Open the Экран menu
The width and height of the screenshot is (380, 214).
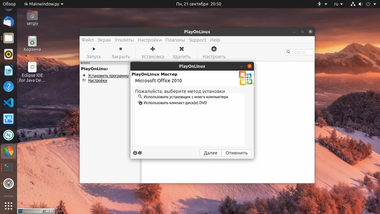tap(104, 40)
